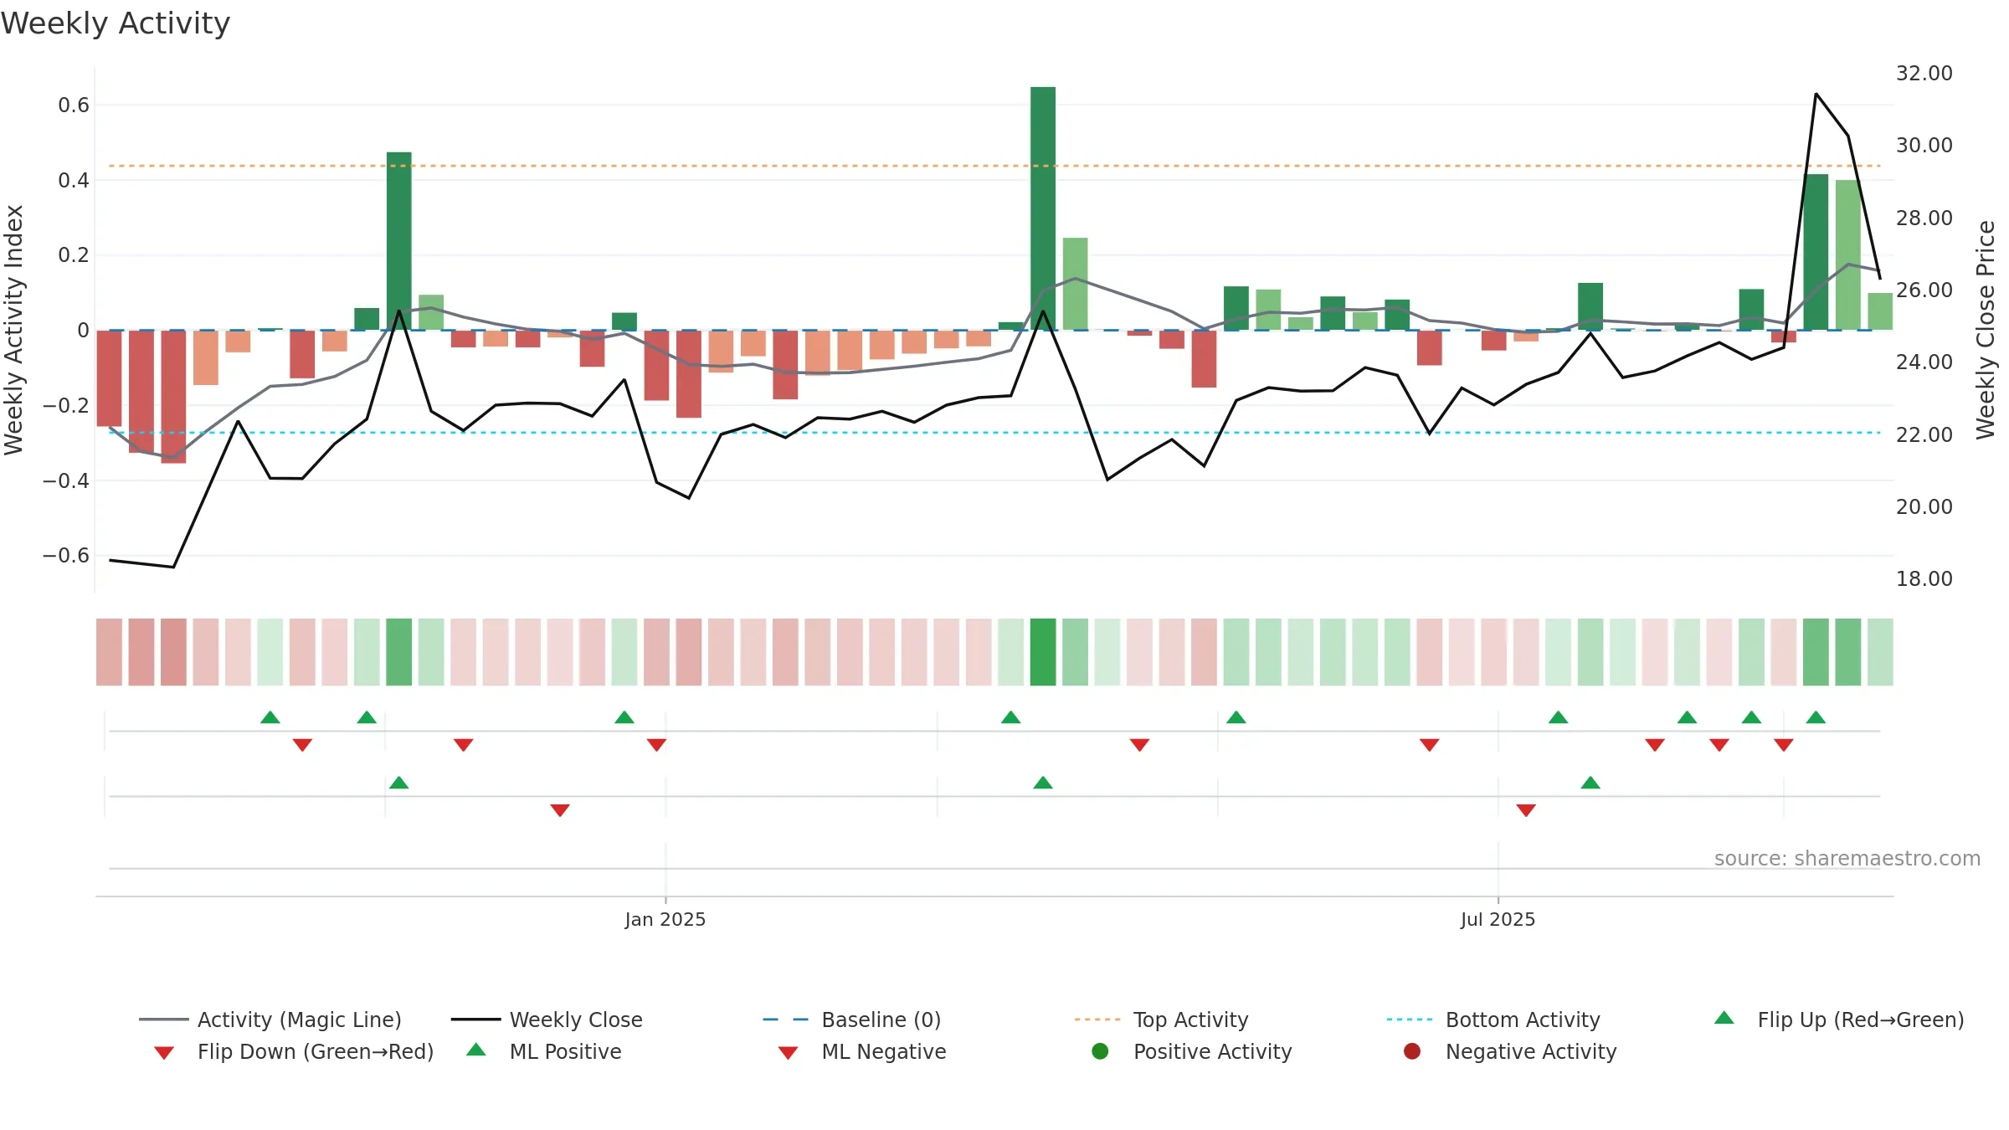Click the darkest green heat strip cell
The height and width of the screenshot is (1130, 2009).
1043,652
